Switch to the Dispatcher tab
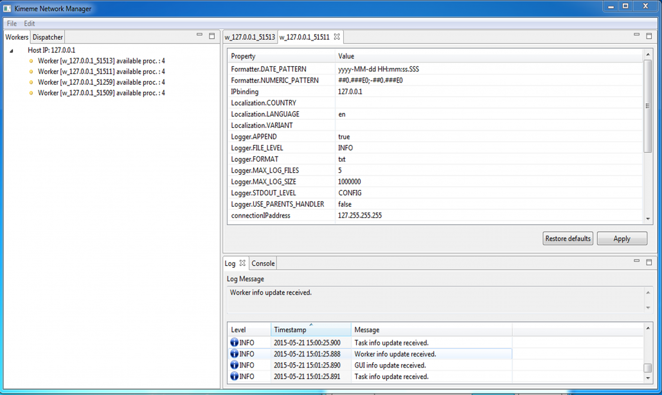Viewport: 662px width, 395px height. point(48,37)
